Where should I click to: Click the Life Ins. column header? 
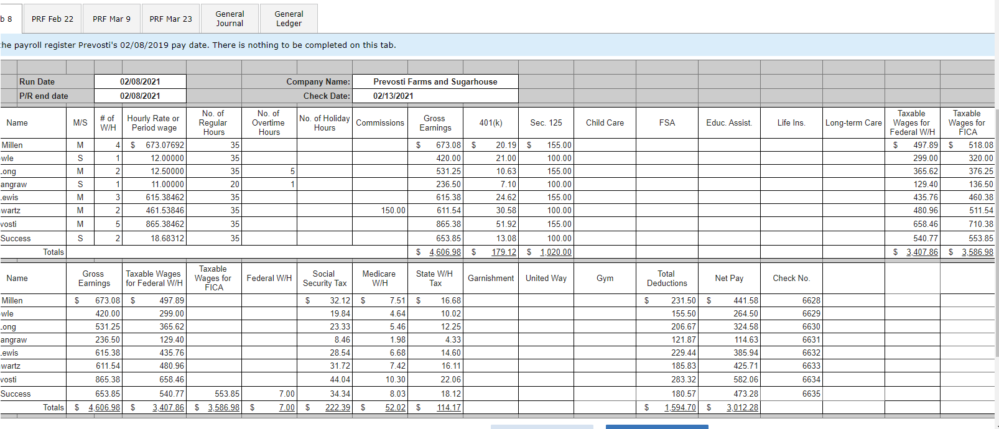point(791,122)
